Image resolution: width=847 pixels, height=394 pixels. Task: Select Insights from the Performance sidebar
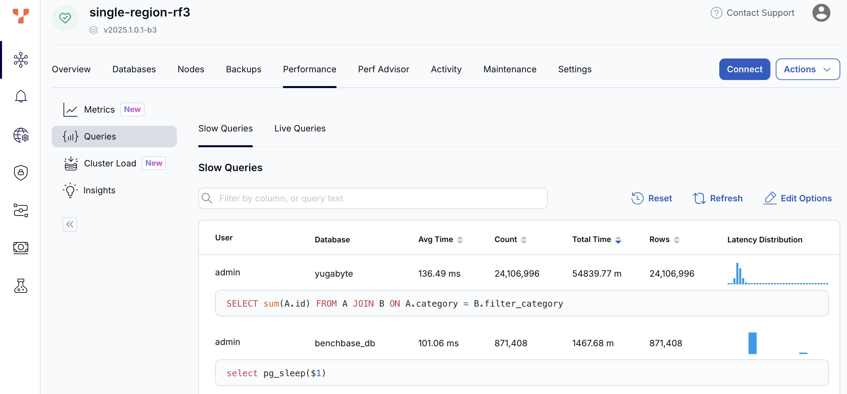(99, 190)
